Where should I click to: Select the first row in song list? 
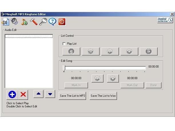(x=29, y=36)
